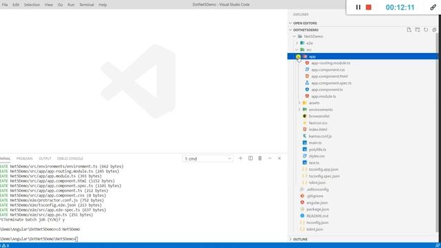Focus the terminal command prompt

(76, 239)
